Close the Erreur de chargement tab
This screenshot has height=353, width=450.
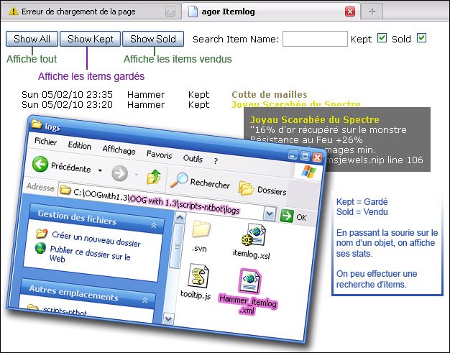pyautogui.click(x=170, y=12)
